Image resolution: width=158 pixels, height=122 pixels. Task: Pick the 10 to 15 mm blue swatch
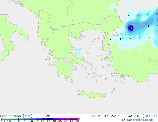33,119
